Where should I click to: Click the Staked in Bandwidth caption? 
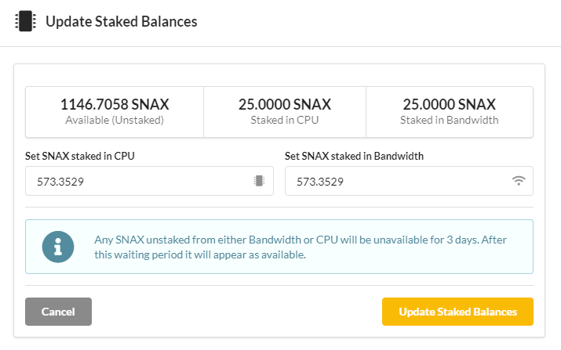(x=450, y=121)
